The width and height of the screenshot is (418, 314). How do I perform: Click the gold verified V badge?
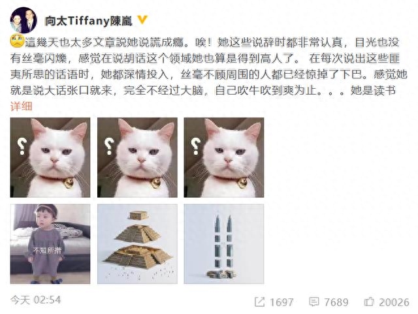(142, 20)
